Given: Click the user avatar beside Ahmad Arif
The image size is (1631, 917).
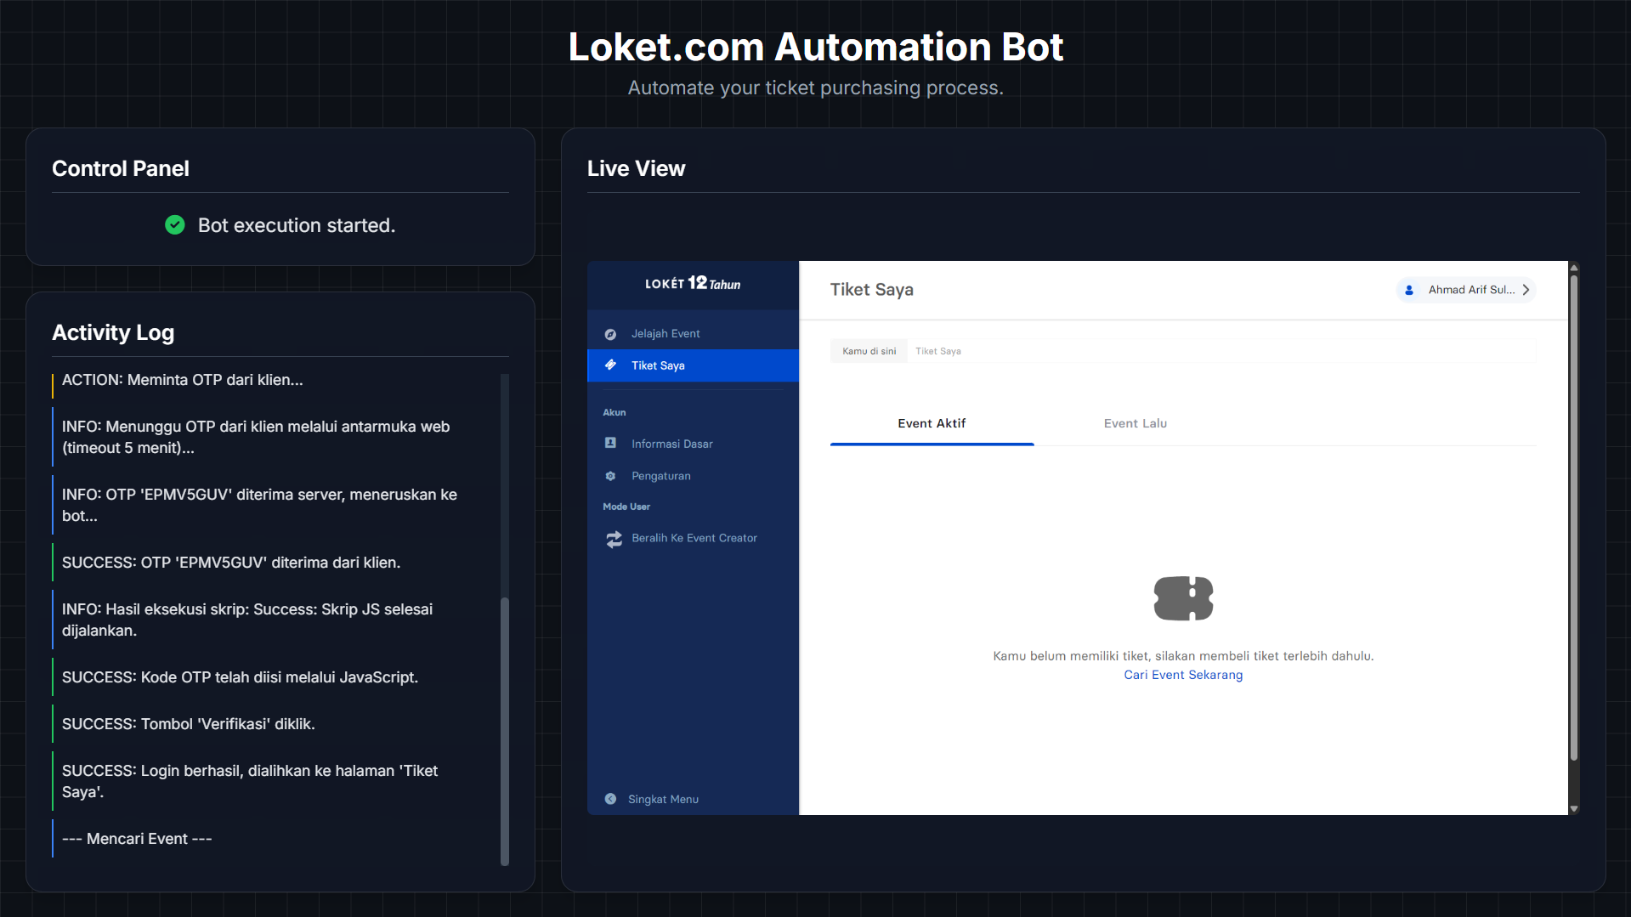Looking at the screenshot, I should (x=1410, y=290).
